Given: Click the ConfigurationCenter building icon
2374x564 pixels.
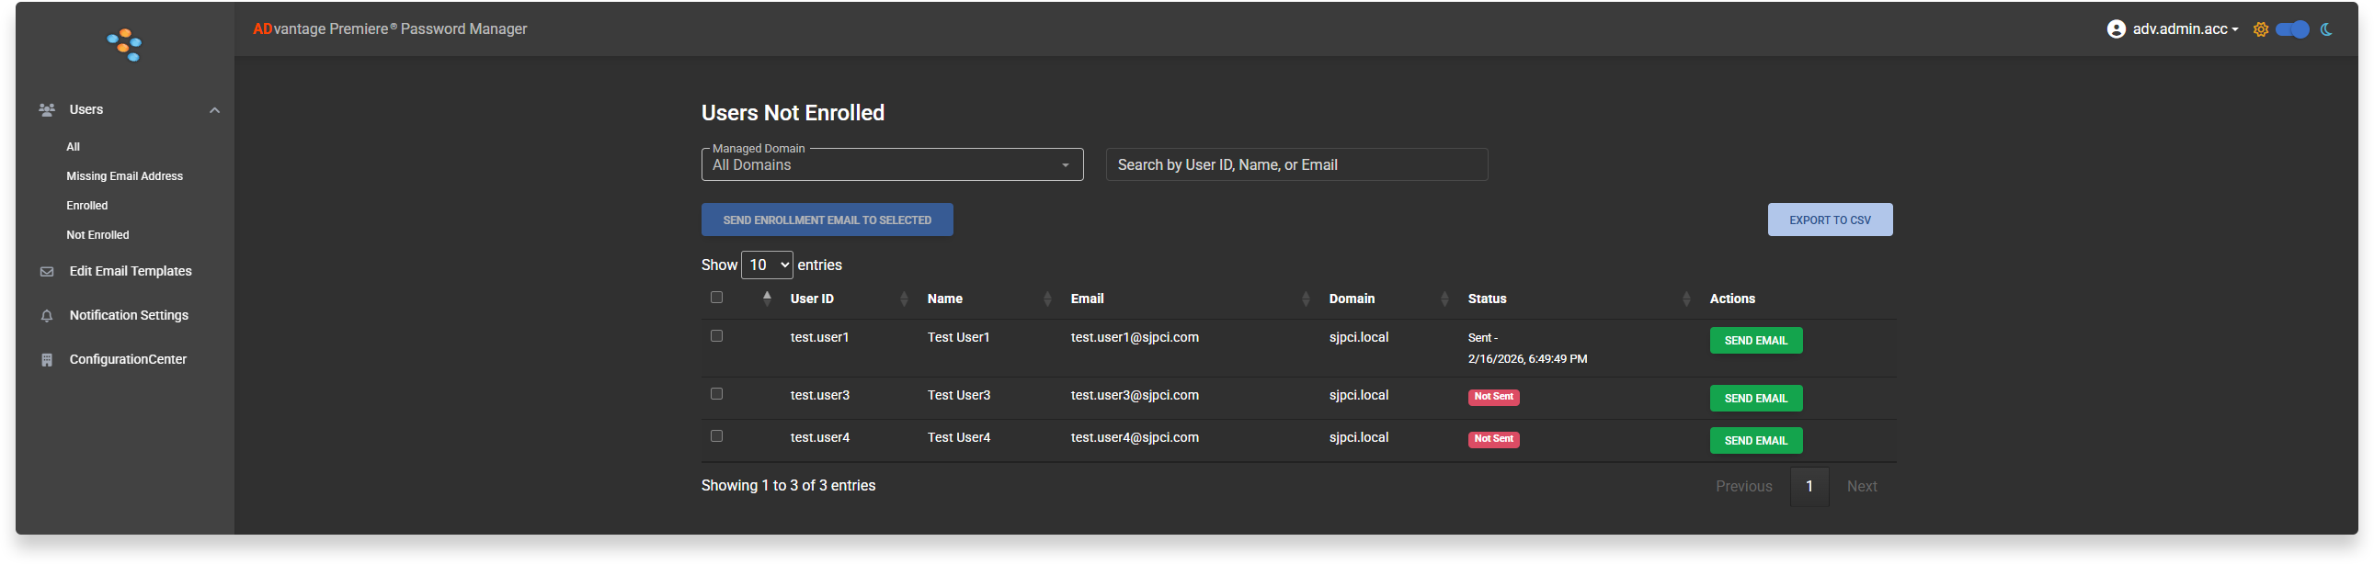Looking at the screenshot, I should (x=47, y=360).
